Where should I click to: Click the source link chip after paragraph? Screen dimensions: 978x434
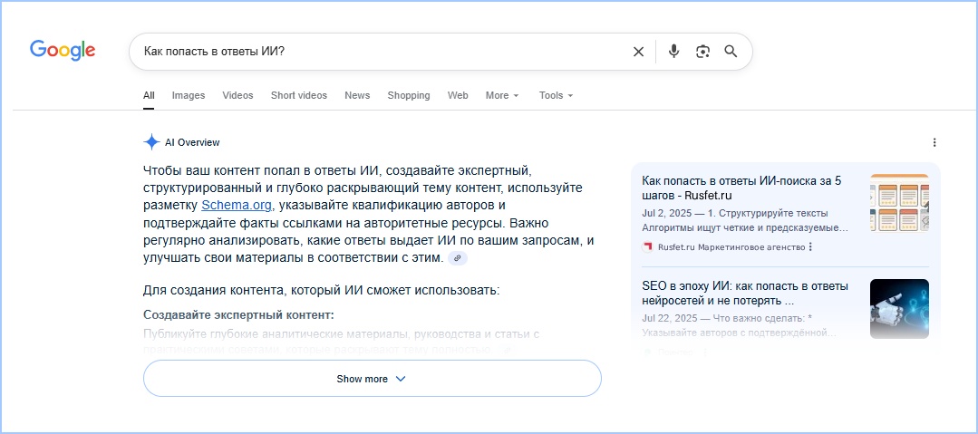point(457,258)
